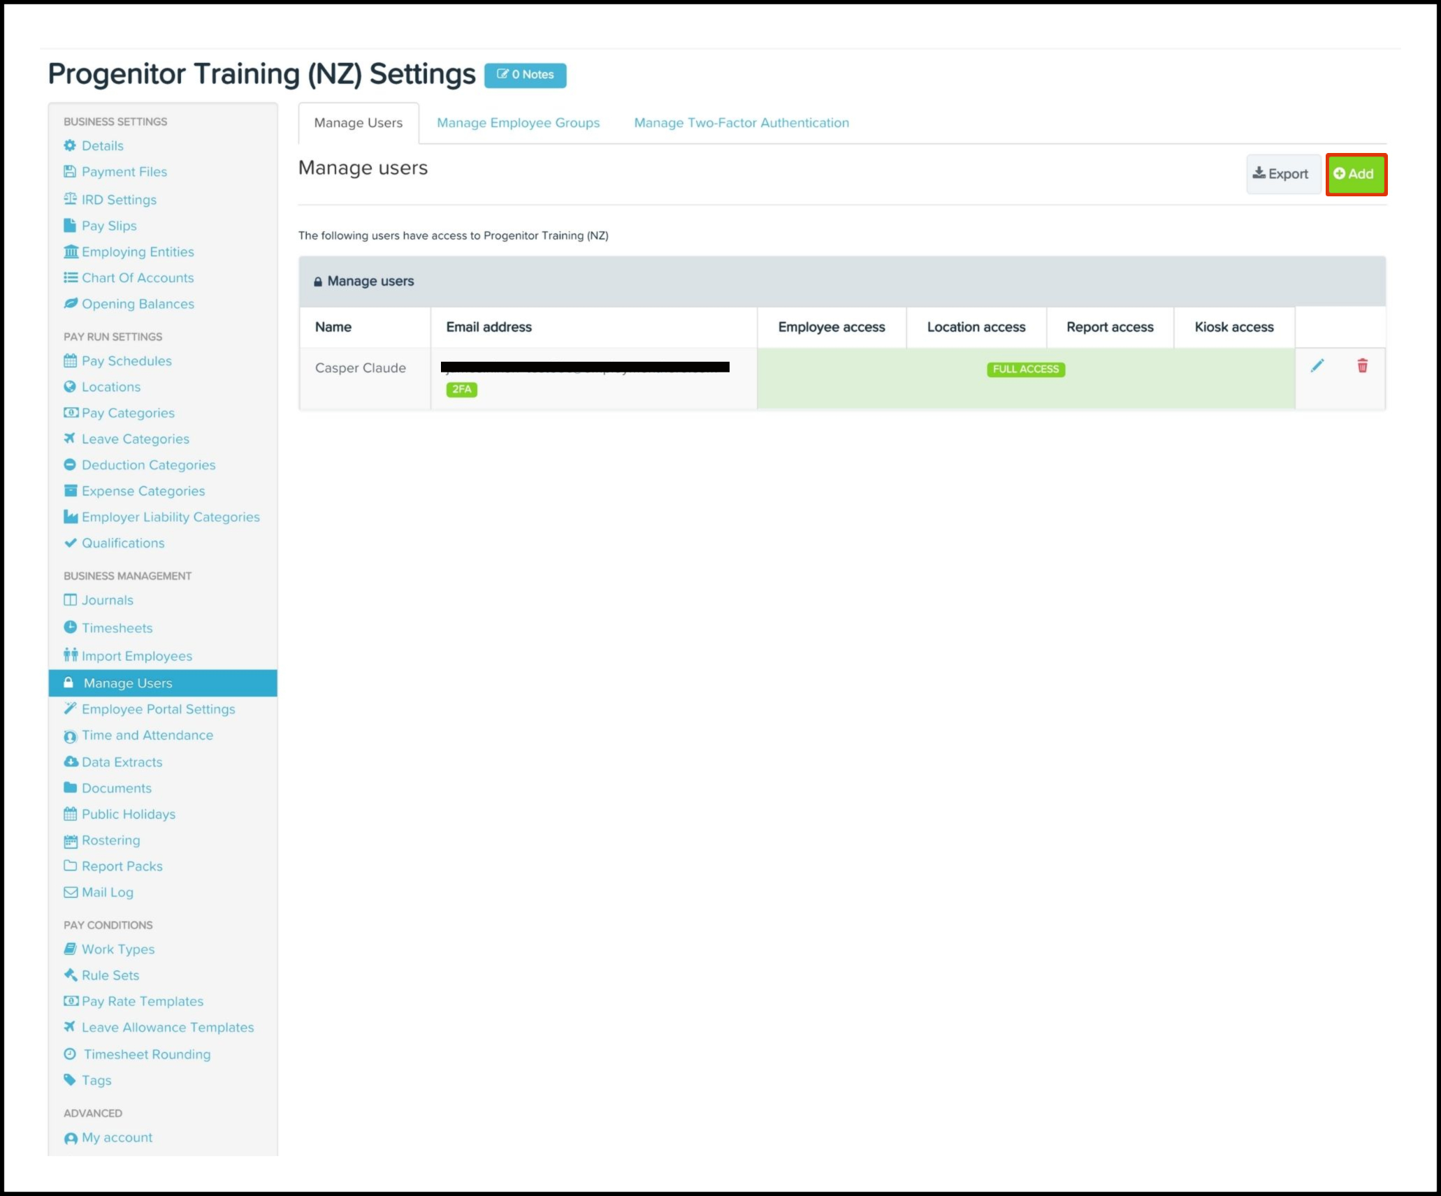1441x1196 pixels.
Task: Click the document icon beside Pay Slips
Action: 70,226
